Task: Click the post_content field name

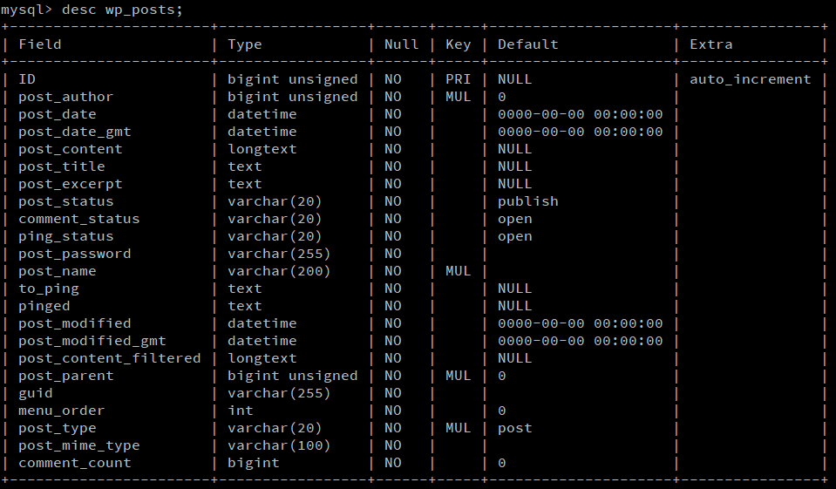Action: pos(71,149)
